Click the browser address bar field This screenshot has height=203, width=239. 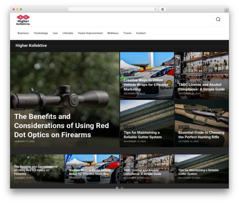113,10
